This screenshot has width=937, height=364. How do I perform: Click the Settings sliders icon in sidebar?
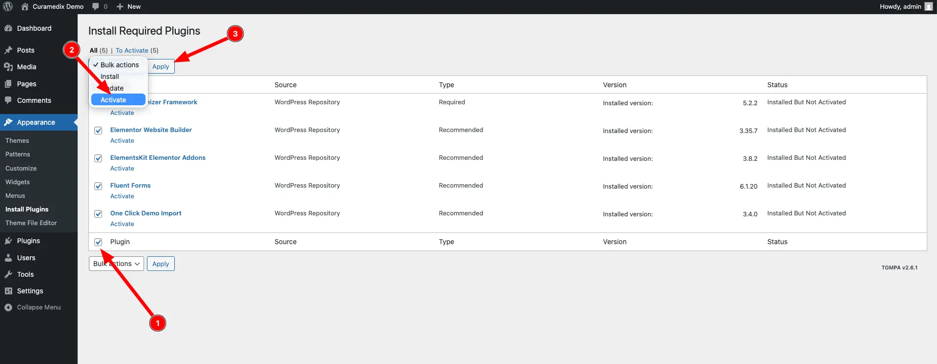tap(8, 291)
